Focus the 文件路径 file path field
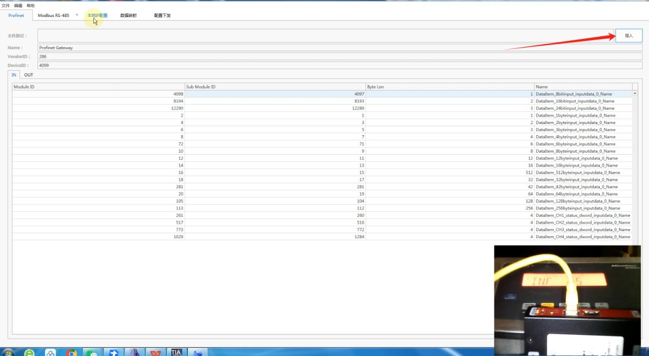 click(x=326, y=36)
